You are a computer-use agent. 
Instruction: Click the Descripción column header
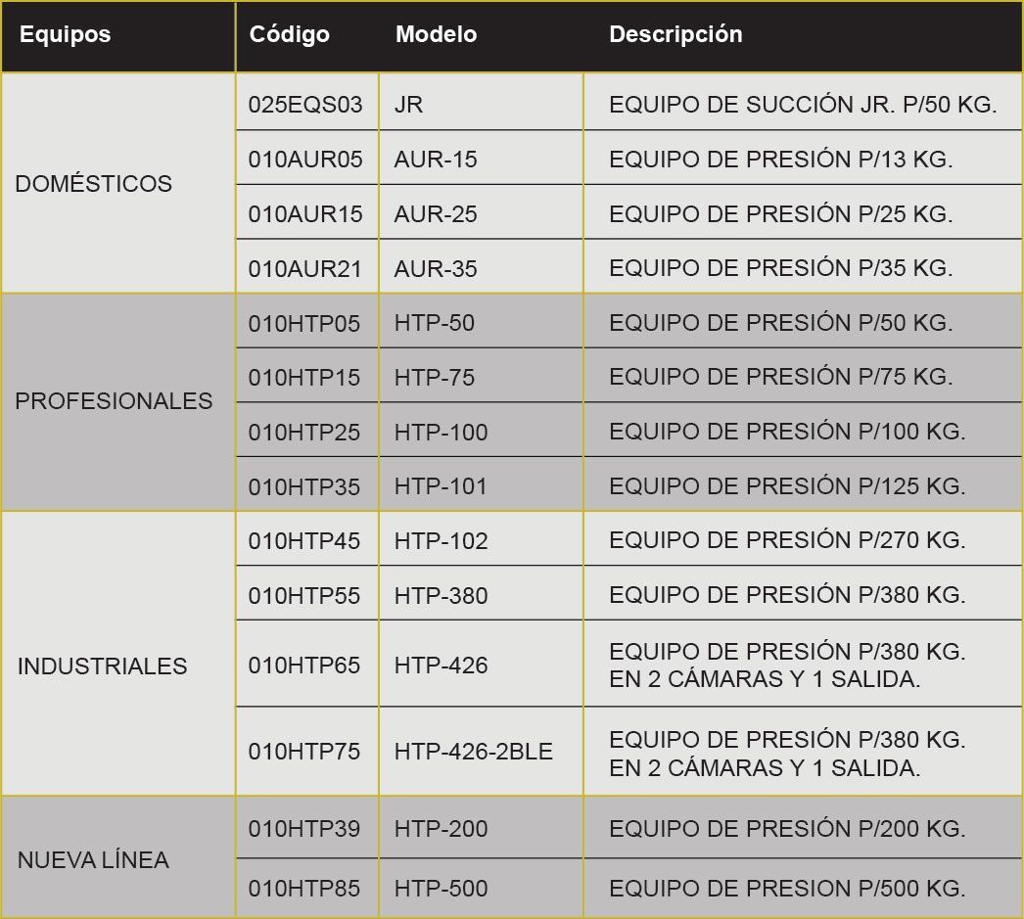(675, 35)
